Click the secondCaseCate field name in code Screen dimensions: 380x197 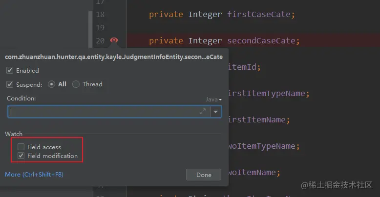tap(261, 40)
